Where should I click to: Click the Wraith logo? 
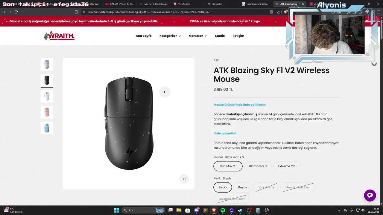click(59, 36)
